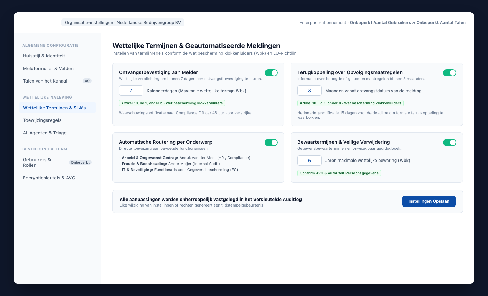Image resolution: width=488 pixels, height=296 pixels.
Task: Click the 'Artikel 10, lid 1, onder b' tag
Action: click(172, 103)
